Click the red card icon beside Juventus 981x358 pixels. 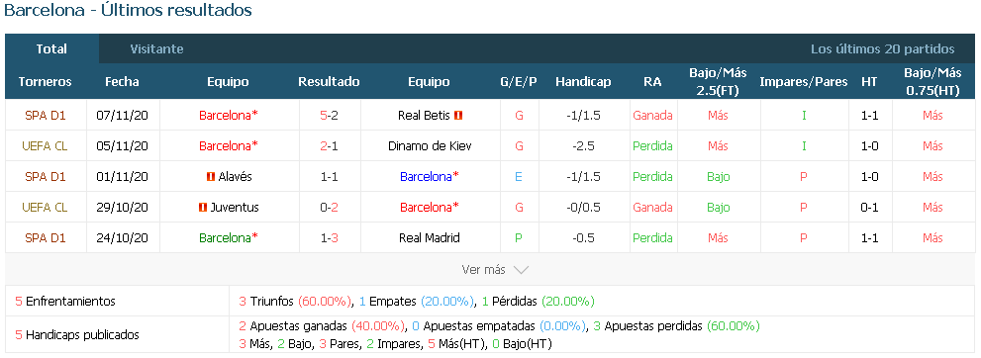click(x=203, y=208)
